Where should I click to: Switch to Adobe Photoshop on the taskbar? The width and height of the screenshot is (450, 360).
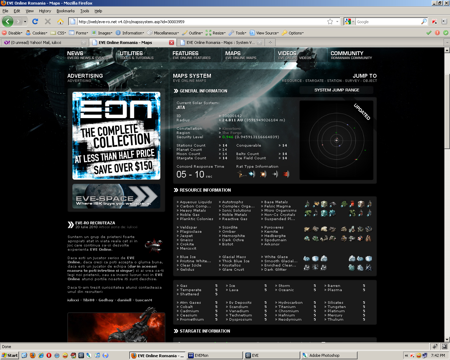point(329,355)
